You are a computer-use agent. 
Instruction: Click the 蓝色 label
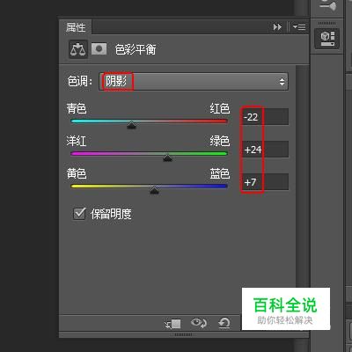(220, 173)
